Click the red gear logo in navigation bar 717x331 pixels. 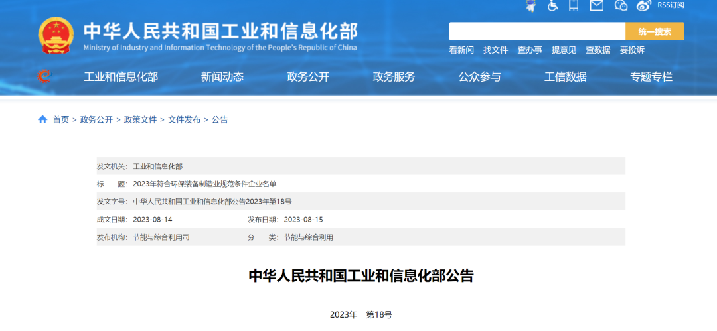tap(45, 76)
